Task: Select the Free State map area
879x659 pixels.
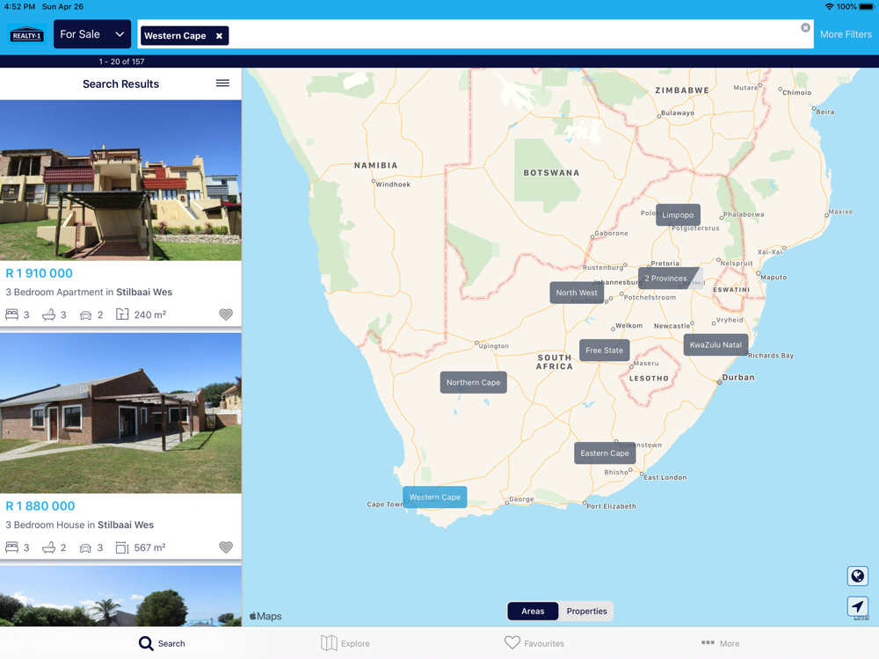Action: pyautogui.click(x=605, y=351)
